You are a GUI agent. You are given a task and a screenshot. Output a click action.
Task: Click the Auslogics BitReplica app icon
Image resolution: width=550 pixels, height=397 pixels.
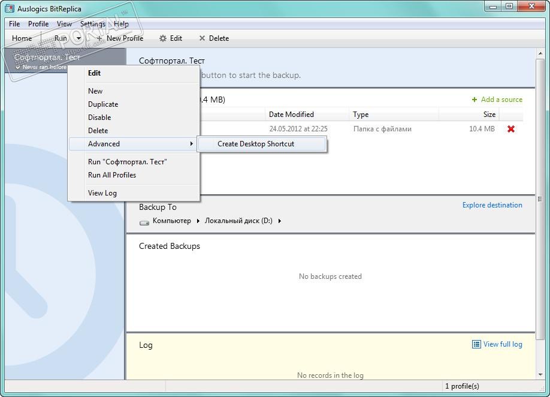point(10,8)
